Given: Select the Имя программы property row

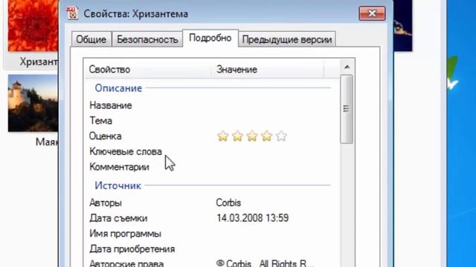Looking at the screenshot, I should [x=212, y=234].
